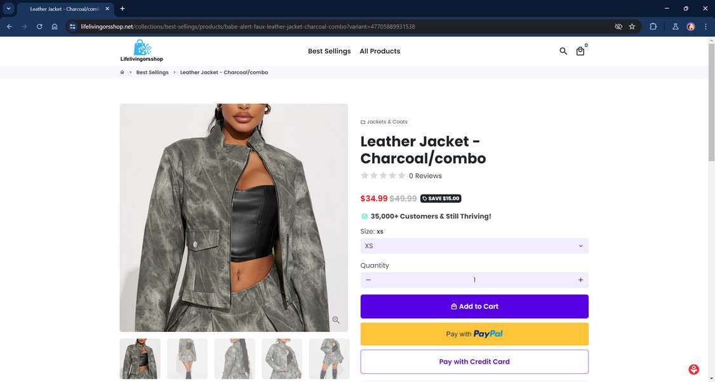Decrease quantity with the minus button
The width and height of the screenshot is (715, 382).
click(x=368, y=280)
